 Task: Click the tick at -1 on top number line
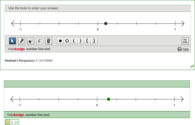point(20,24)
